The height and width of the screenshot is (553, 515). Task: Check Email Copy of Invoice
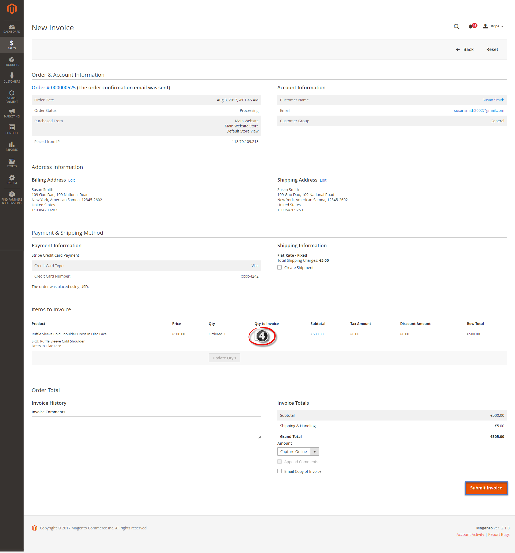click(x=279, y=471)
